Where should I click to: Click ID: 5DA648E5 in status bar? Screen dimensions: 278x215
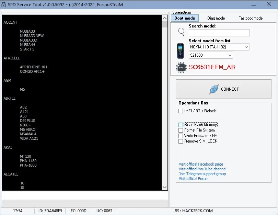click(50, 211)
